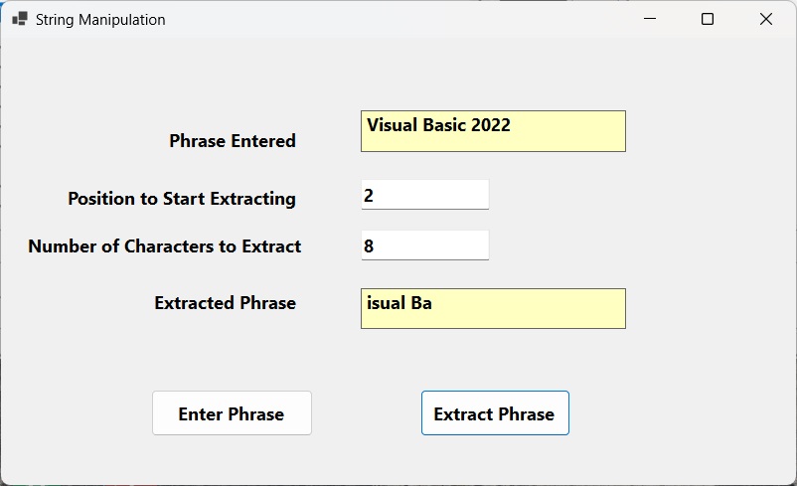Click the empty title bar area beside the title
Image resolution: width=797 pixels, height=486 pixels.
(x=397, y=19)
